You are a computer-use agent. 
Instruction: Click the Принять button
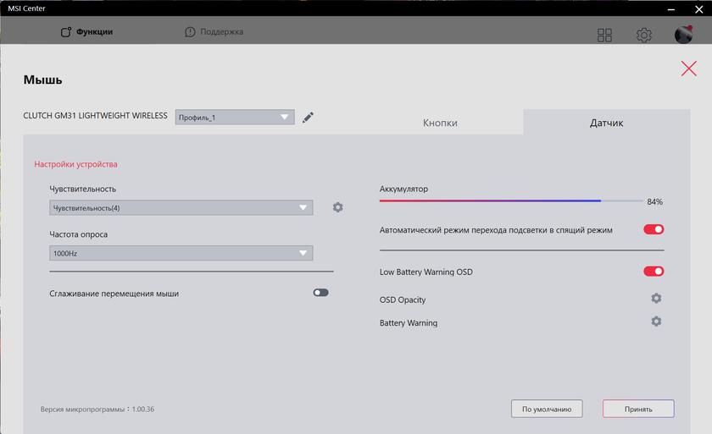pyautogui.click(x=637, y=409)
